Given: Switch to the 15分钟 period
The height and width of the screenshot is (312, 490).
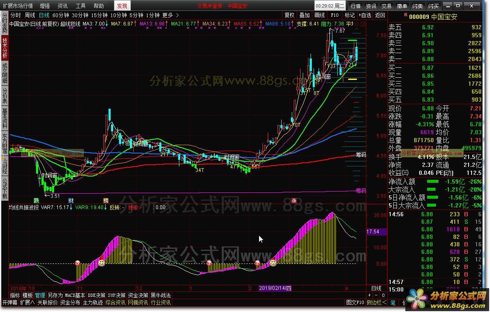Looking at the screenshot, I should click(x=99, y=15).
